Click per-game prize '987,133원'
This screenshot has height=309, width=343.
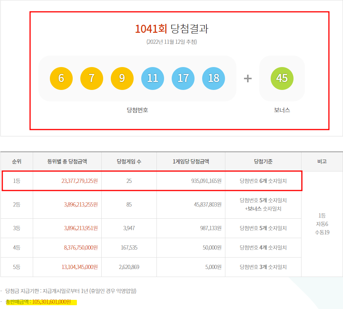pyautogui.click(x=211, y=228)
